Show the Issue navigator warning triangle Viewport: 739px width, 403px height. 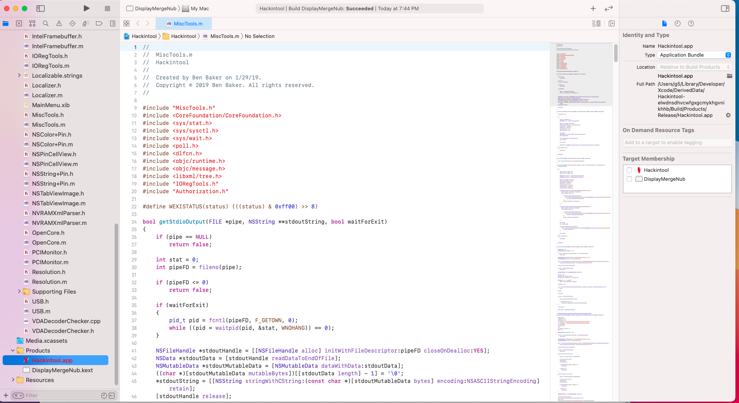(58, 23)
